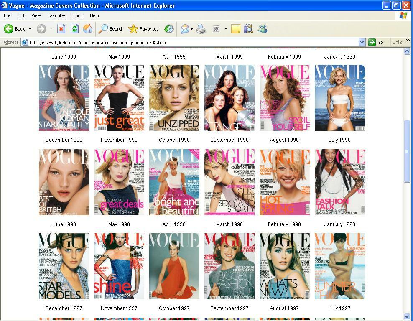Click the Back arrow button
Screen dimensions: 413x321
tap(14, 29)
